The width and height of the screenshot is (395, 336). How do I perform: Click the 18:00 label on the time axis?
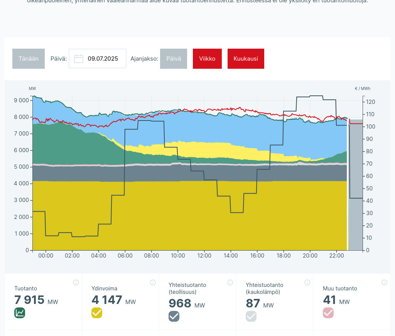(284, 256)
